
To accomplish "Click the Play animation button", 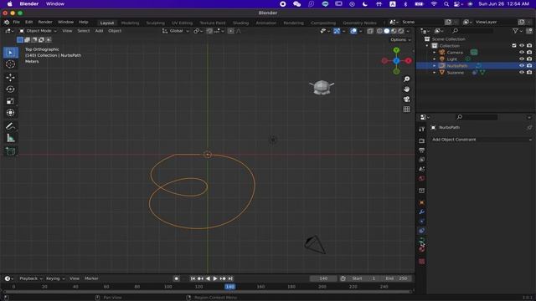I will click(x=215, y=278).
